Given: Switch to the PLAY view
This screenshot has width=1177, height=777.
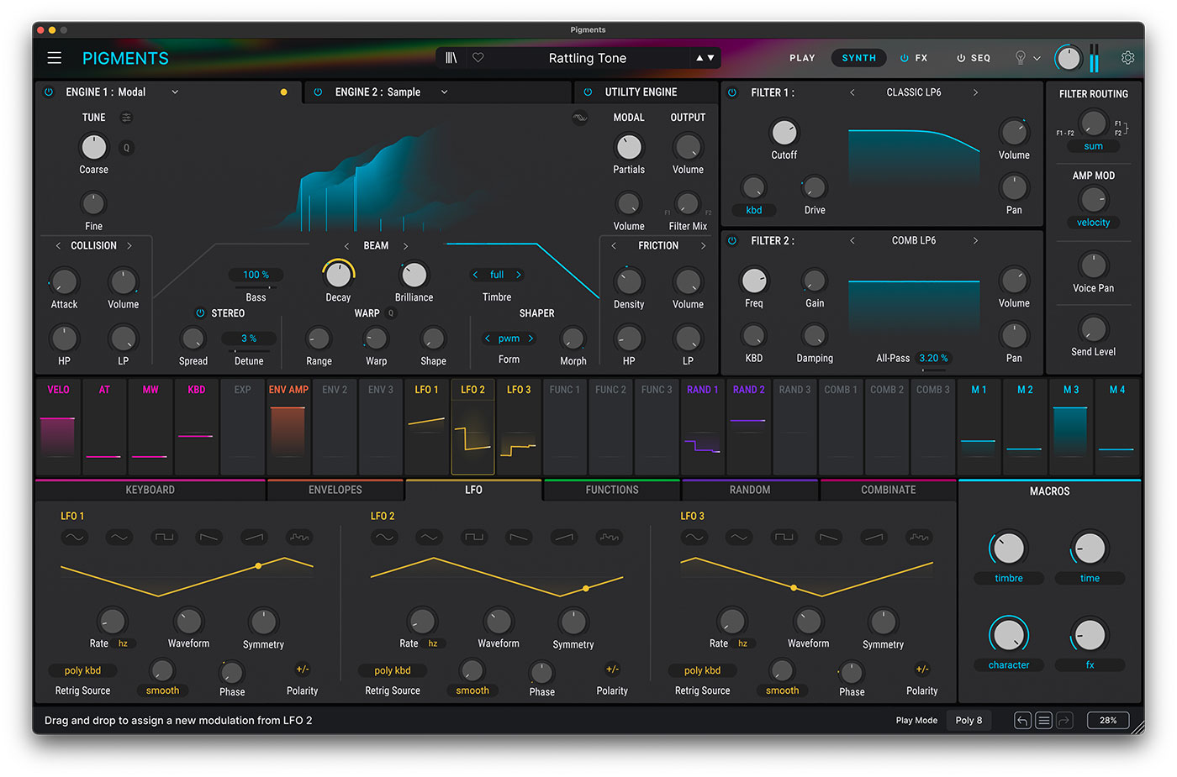Looking at the screenshot, I should [802, 58].
